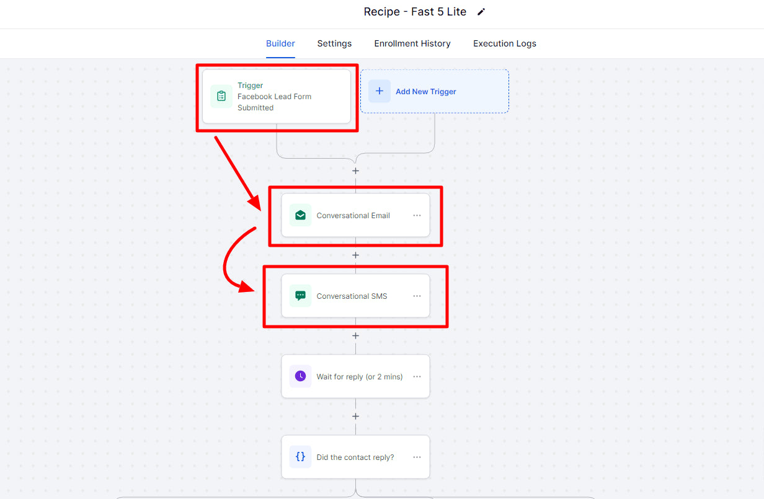The height and width of the screenshot is (499, 764).
Task: Click the curly braces condition icon
Action: 300,457
